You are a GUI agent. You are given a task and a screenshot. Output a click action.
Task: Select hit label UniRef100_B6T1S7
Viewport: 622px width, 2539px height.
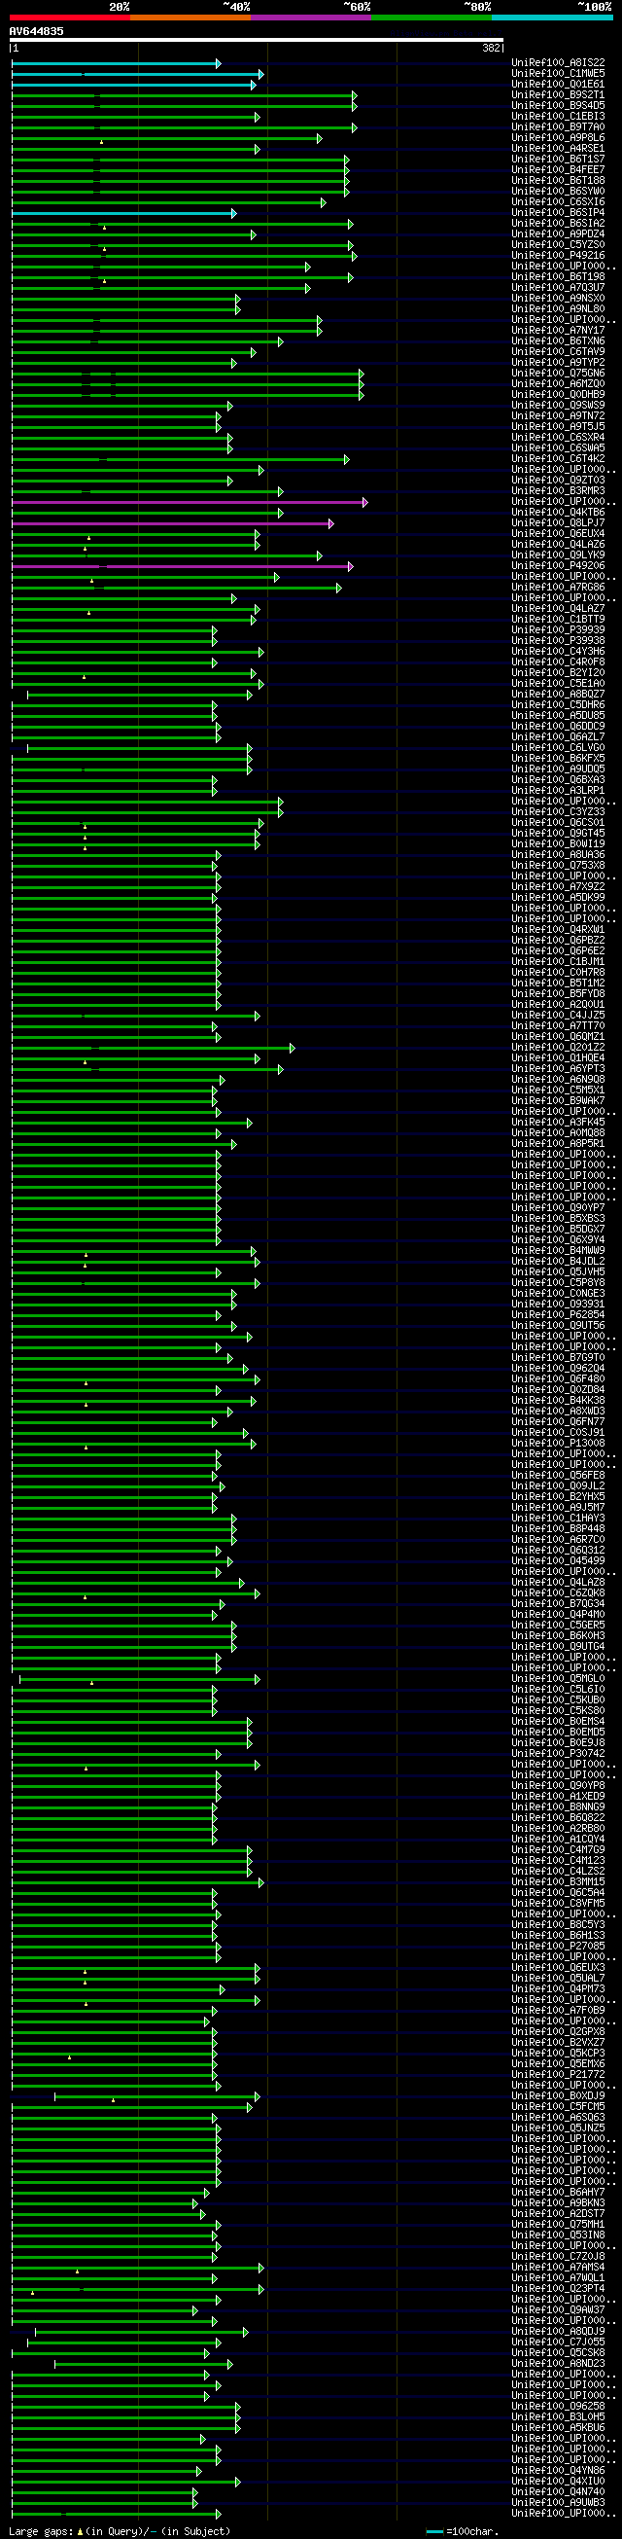pos(558,160)
